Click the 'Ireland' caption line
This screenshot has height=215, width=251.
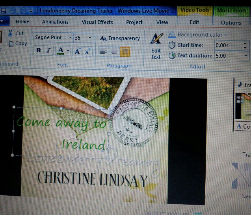pos(83,144)
